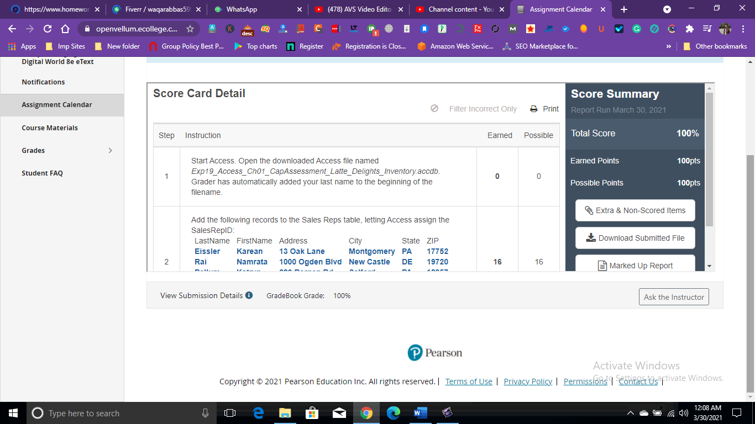Open Course Materials in the sidebar
Screen dimensions: 755x424
coord(50,128)
